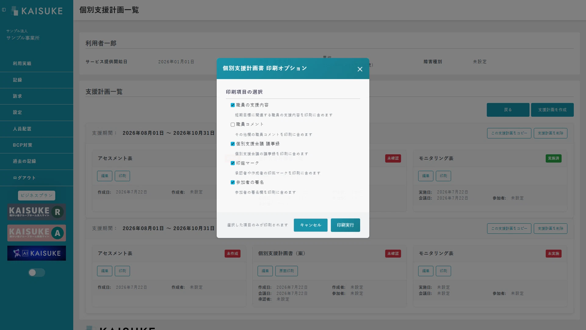Click the 戻る button
The width and height of the screenshot is (586, 330).
click(508, 110)
